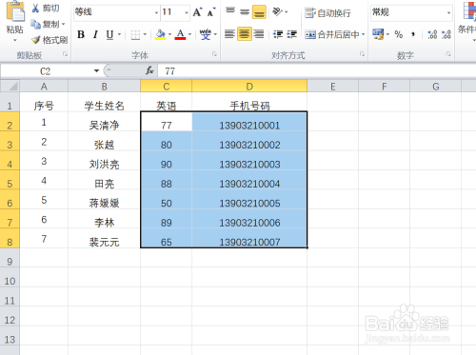Decrease font size with small A
Screen dimensions: 476x355
coord(211,12)
